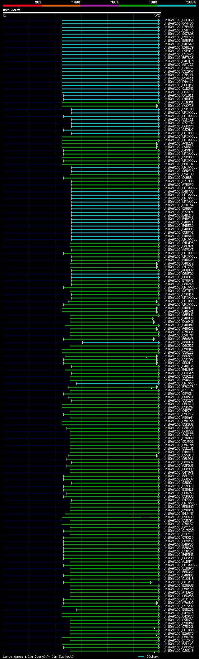Viewport: 199px width, 659px height.
Task: Click UniRef100_B6ABV8 label
Action: point(178,339)
